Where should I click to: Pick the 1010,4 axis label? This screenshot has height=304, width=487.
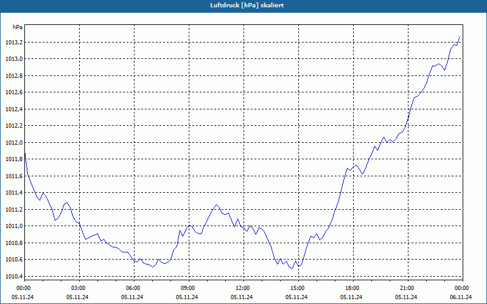coord(13,277)
